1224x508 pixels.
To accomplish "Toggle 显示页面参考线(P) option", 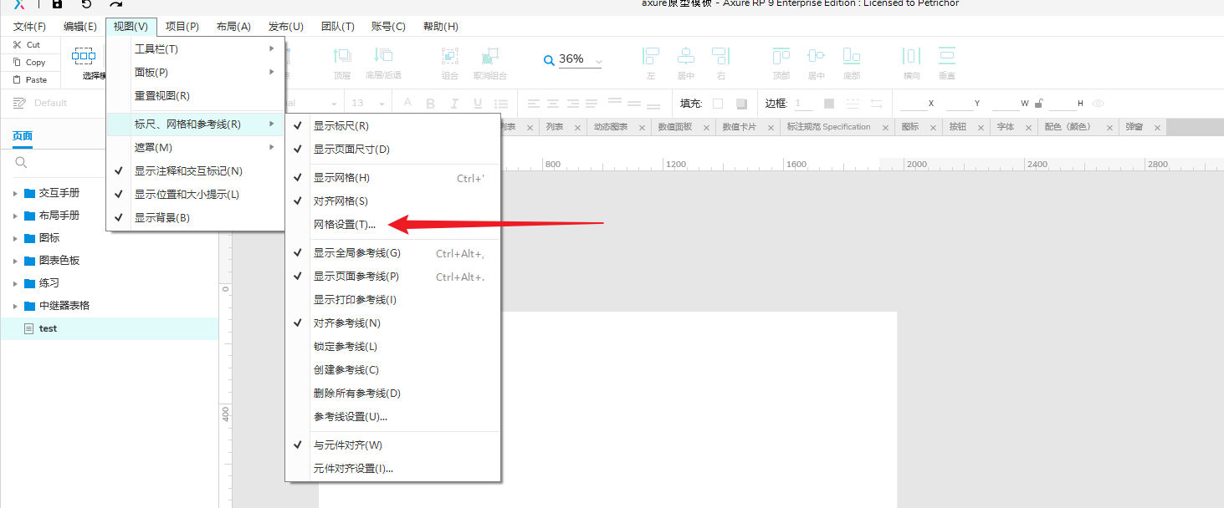I will [x=393, y=277].
